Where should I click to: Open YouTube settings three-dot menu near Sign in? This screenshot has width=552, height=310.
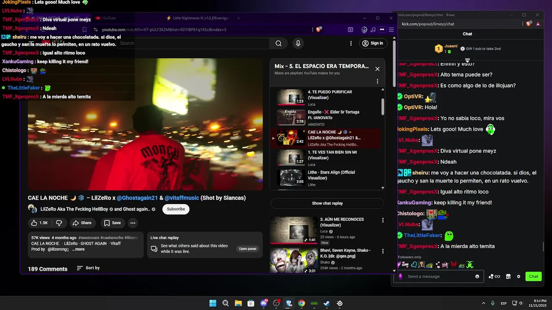351,43
